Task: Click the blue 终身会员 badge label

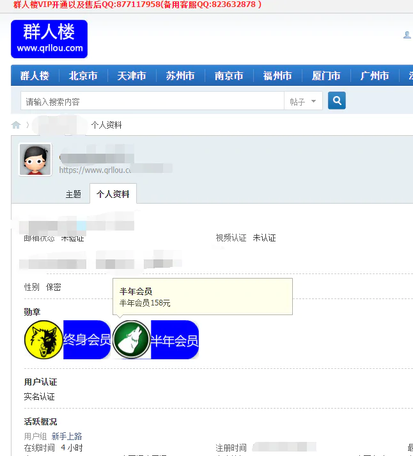Action: click(87, 339)
